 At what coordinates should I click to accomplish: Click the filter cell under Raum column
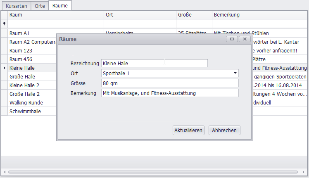click(x=55, y=24)
